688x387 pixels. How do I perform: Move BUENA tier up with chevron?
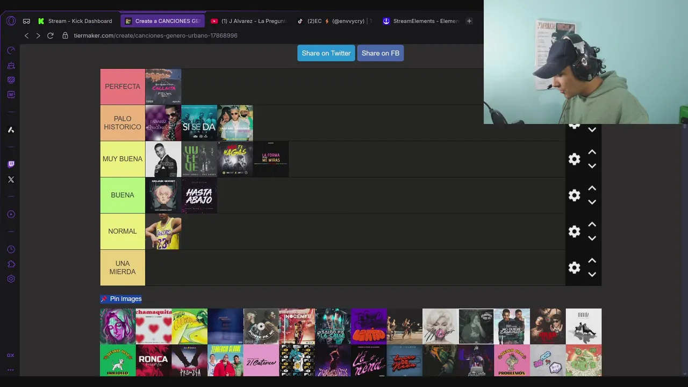[x=592, y=188]
